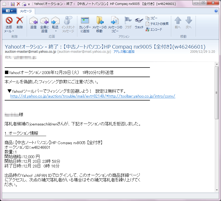Viewport: 221px width, 201px height.
Task: Watch the conversation with ウォッチ
Action: pos(139,23)
